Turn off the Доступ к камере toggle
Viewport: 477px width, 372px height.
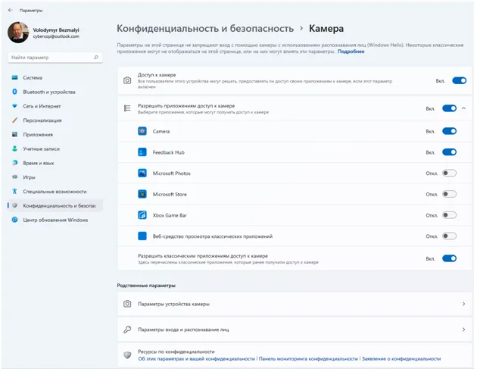(x=459, y=80)
